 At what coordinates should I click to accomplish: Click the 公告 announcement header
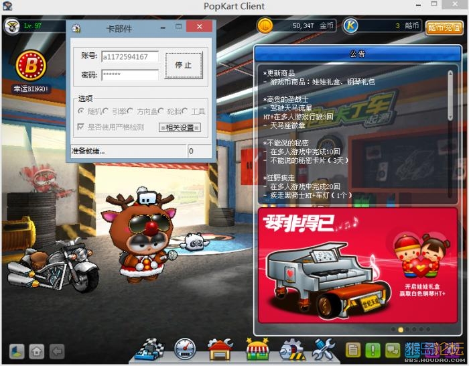tap(357, 54)
